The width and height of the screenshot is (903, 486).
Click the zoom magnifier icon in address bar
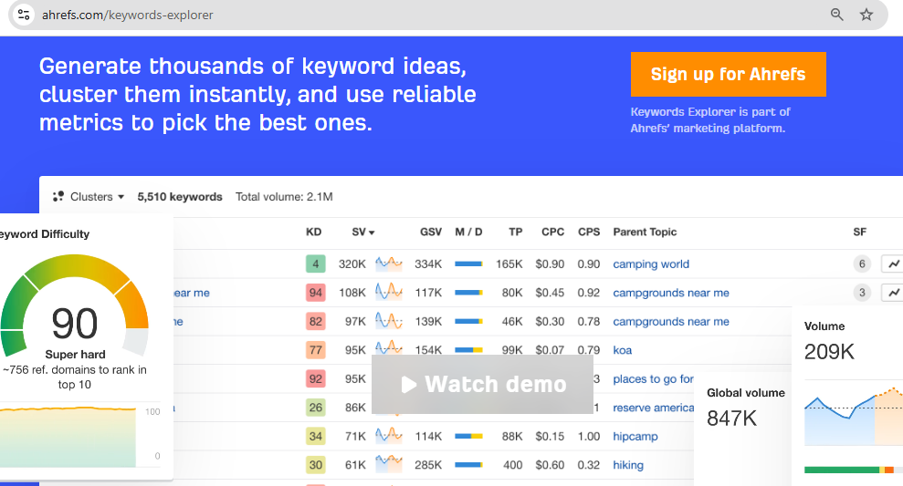point(836,15)
